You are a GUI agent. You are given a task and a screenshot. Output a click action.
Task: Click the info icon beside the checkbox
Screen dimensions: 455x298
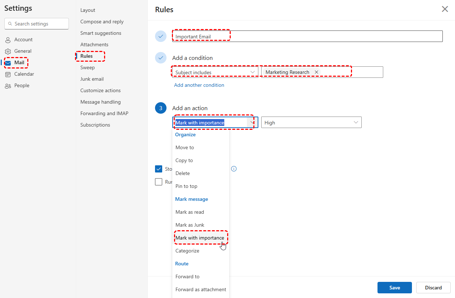234,169
